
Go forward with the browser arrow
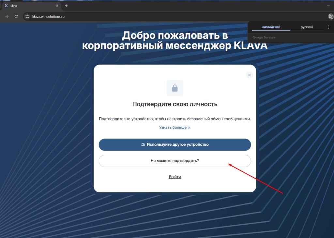7,16
